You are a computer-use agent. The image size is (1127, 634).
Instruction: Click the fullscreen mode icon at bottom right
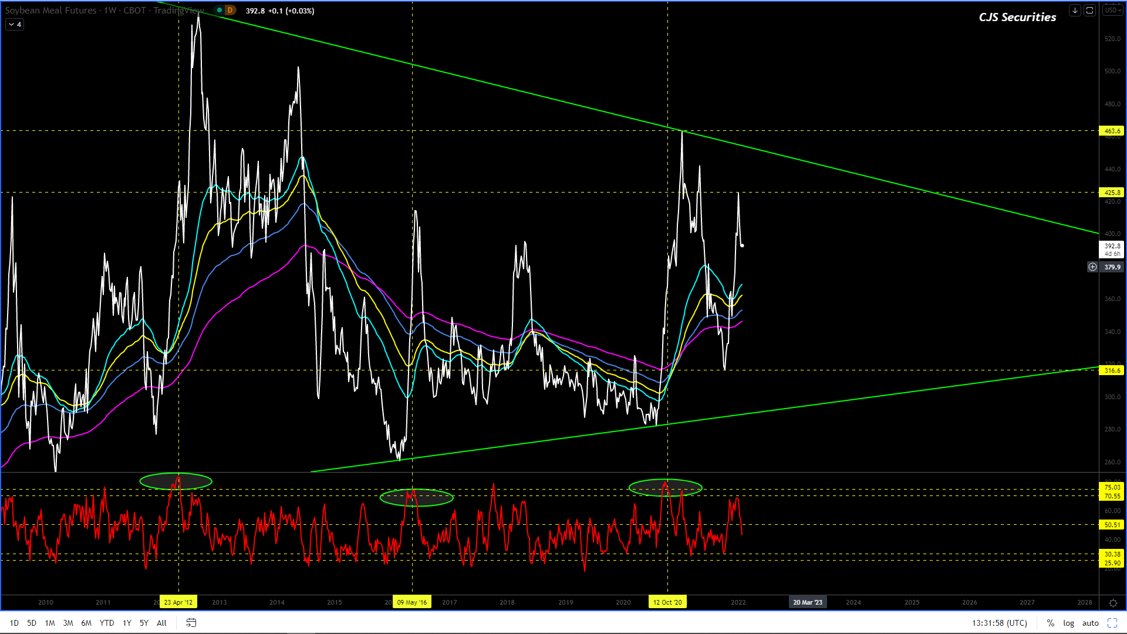click(x=1112, y=623)
